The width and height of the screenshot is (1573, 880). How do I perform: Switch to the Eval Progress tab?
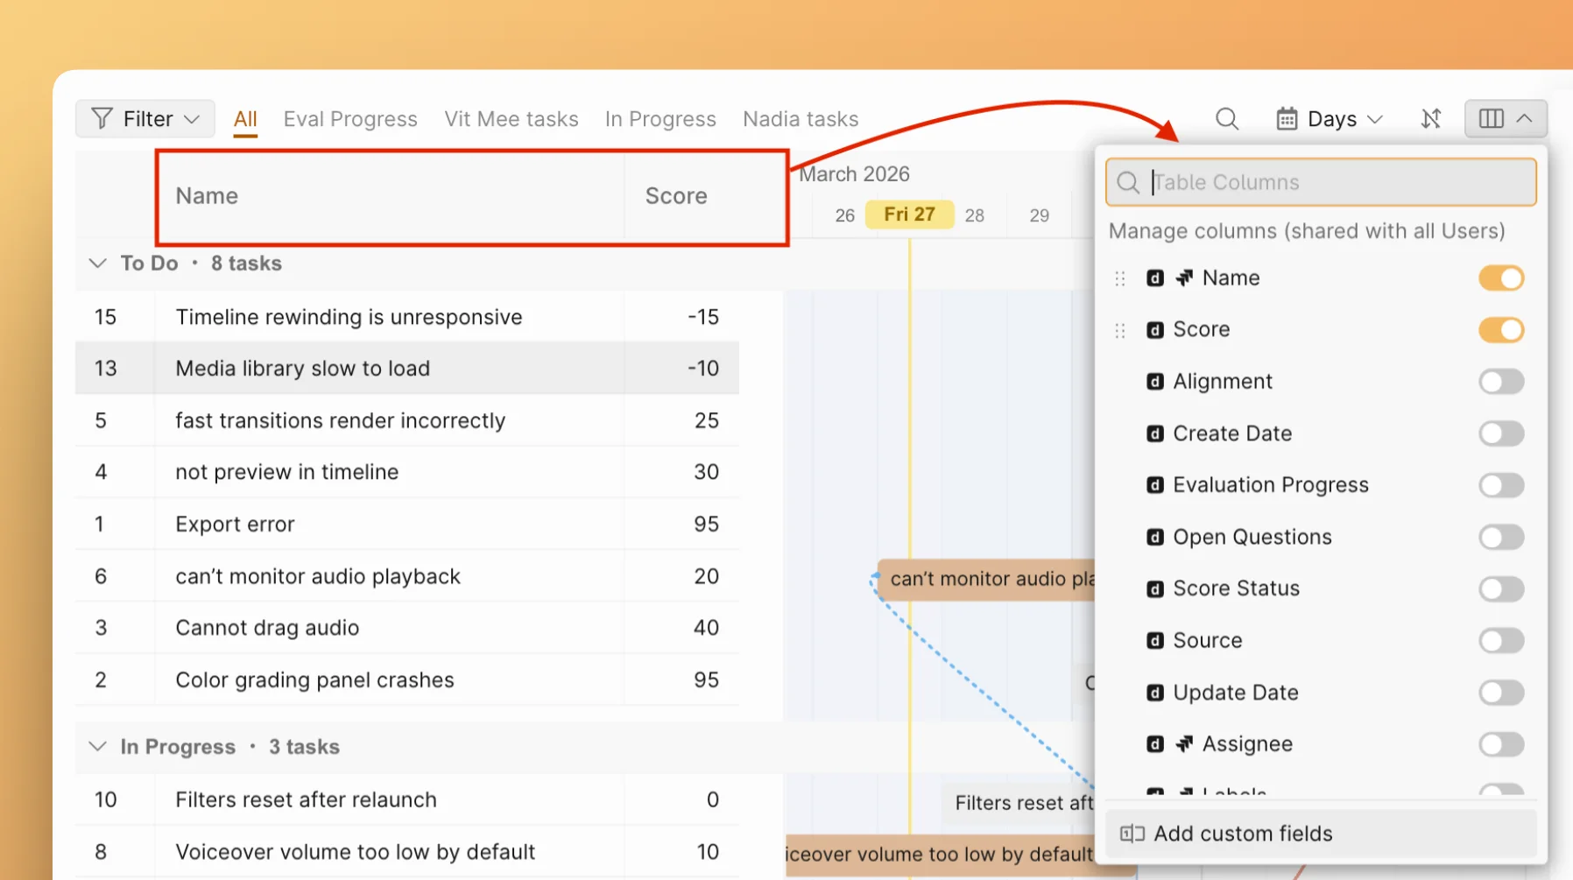(350, 119)
